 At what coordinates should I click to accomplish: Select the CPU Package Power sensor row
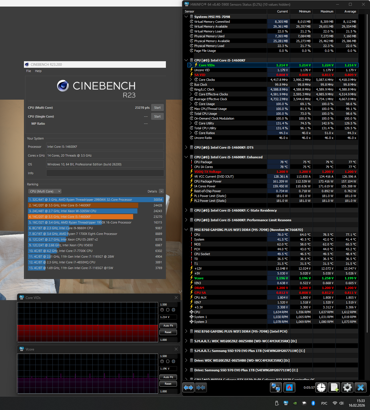(x=273, y=181)
